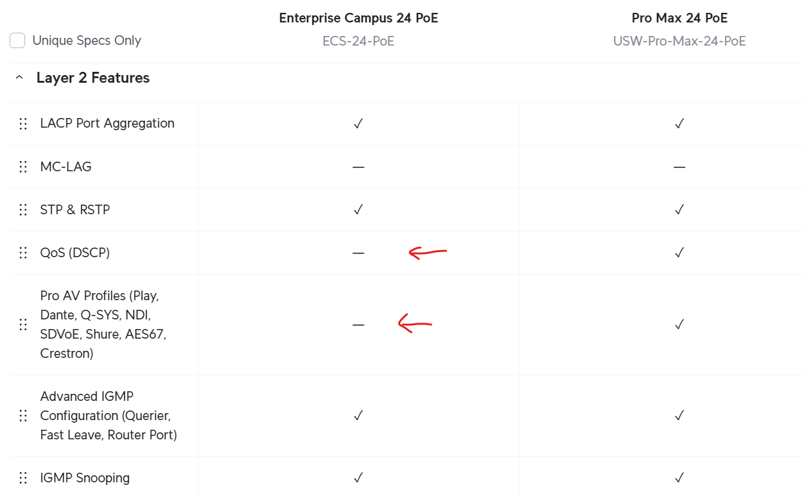This screenshot has height=499, width=804.
Task: Click the QoS (DSCP) row label
Action: pos(75,253)
